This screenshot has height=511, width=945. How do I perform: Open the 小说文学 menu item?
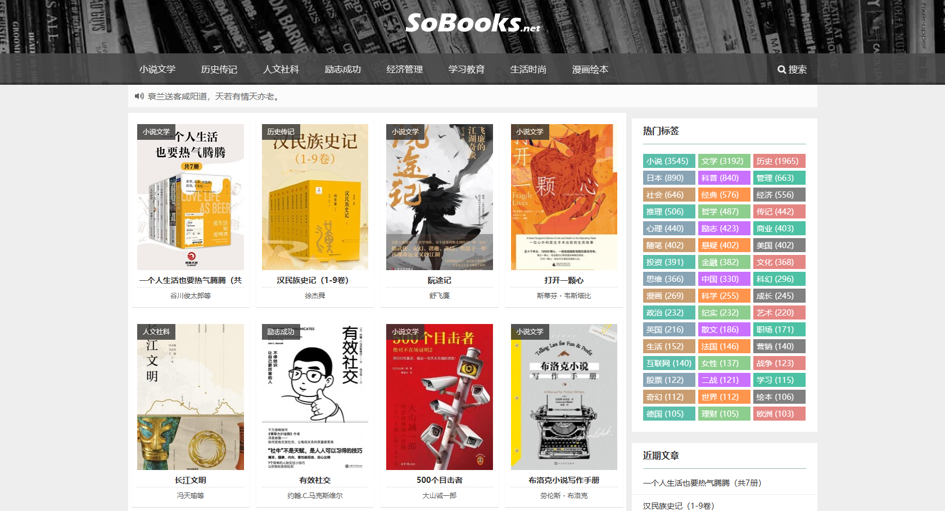pyautogui.click(x=157, y=69)
